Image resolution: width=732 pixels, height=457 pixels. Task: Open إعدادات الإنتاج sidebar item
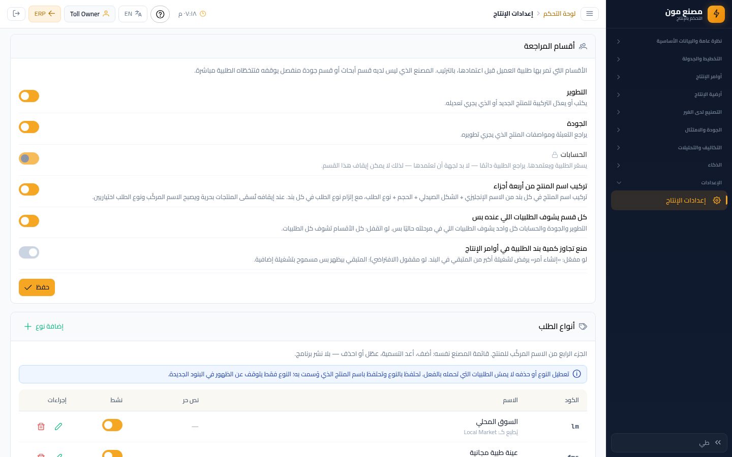click(x=669, y=201)
